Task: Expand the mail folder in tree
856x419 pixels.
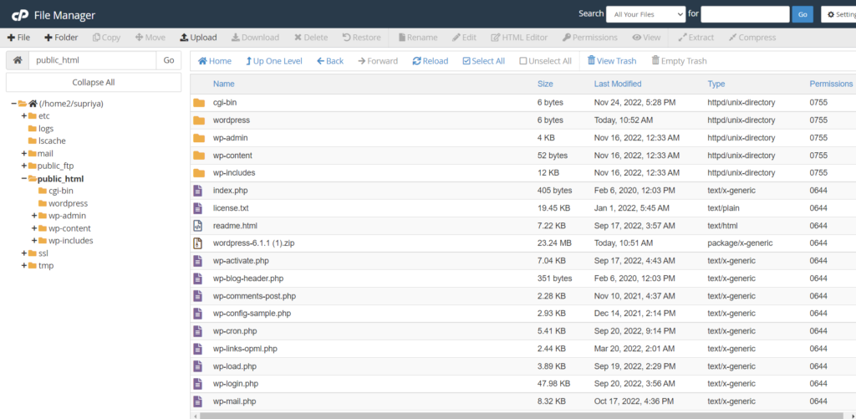Action: pos(24,154)
